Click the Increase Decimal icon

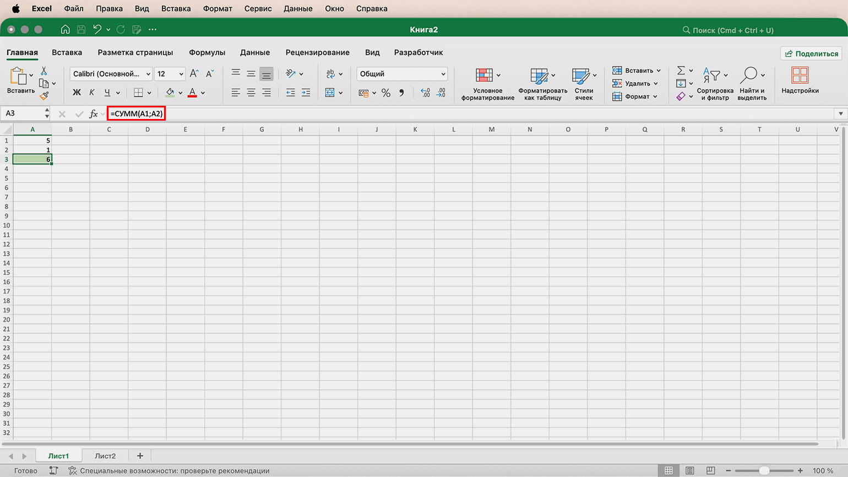(425, 93)
